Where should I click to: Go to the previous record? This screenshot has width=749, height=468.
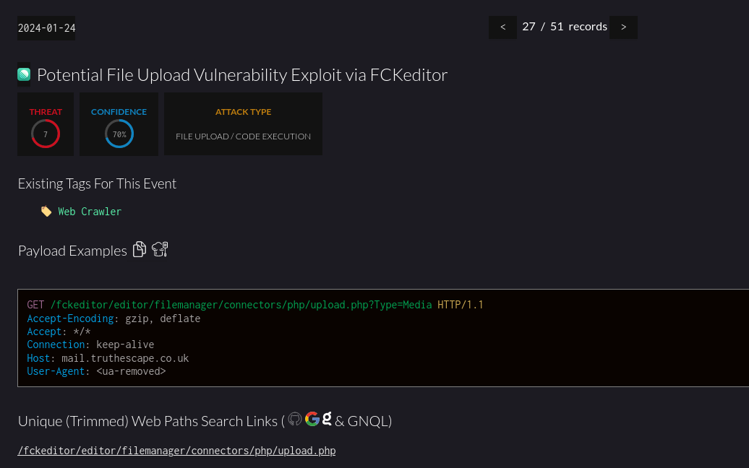coord(502,27)
